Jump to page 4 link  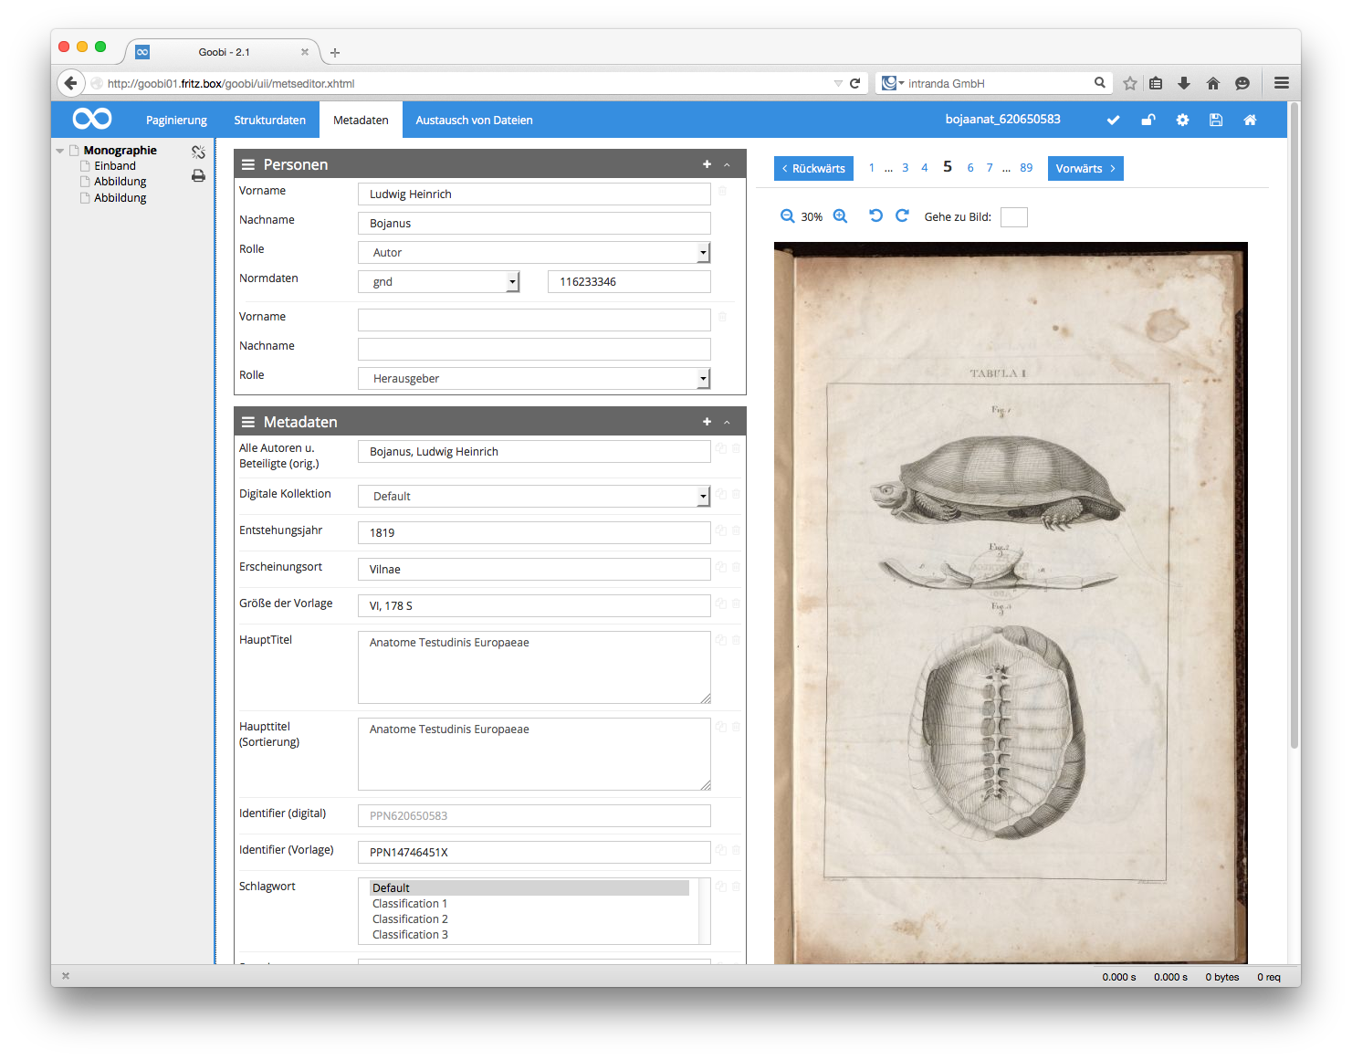coord(925,168)
